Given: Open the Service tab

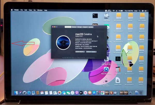Looking at the screenshot, I should [91, 27].
